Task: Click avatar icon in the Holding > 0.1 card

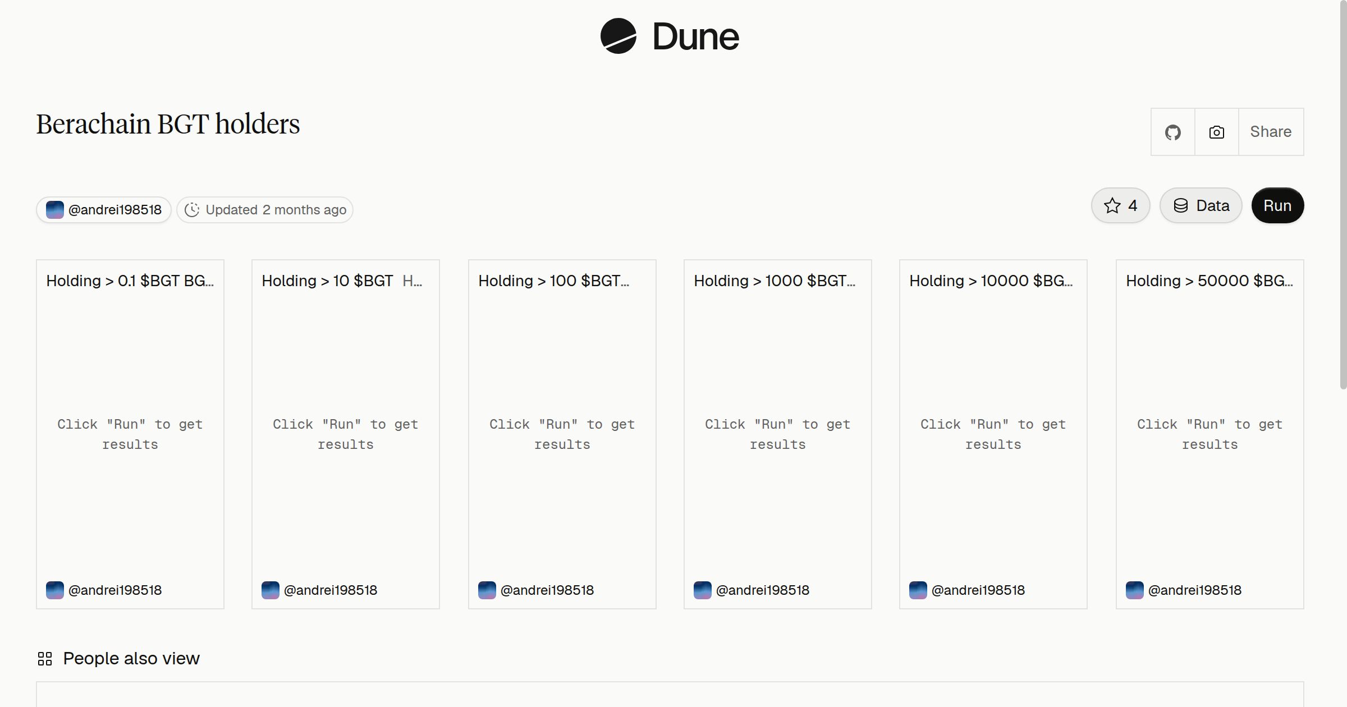Action: 55,590
